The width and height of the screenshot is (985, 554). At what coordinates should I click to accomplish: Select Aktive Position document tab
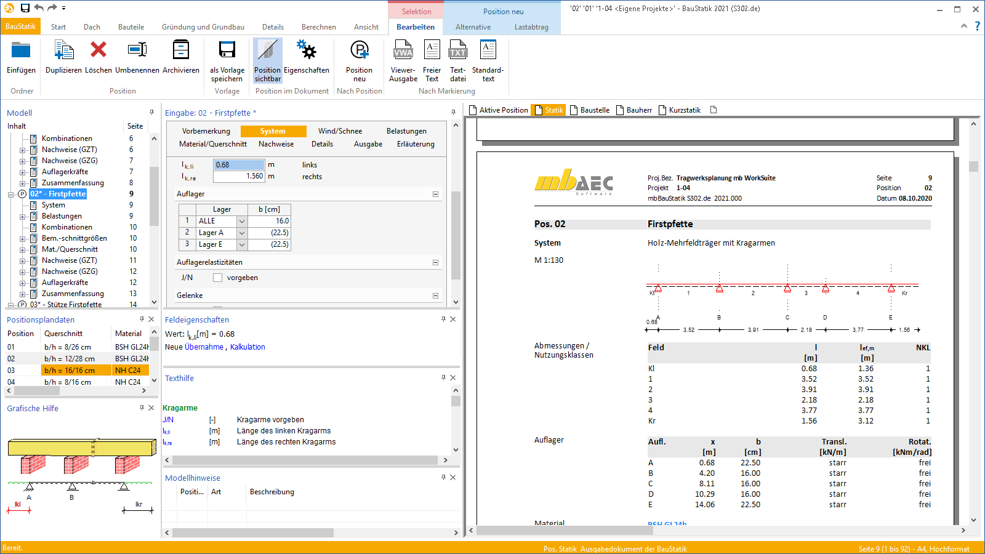[x=499, y=110]
